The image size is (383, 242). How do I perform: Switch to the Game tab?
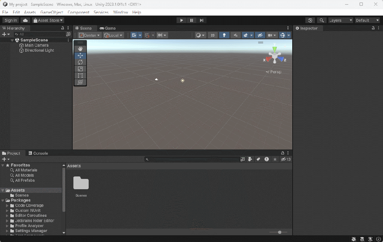(108, 28)
